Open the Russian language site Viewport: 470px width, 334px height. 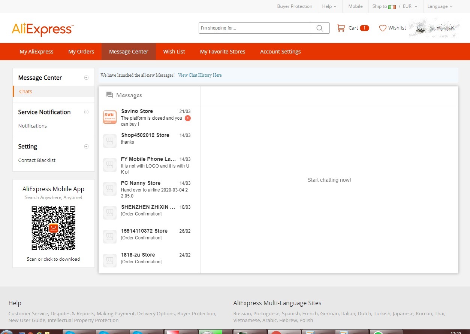tap(242, 313)
